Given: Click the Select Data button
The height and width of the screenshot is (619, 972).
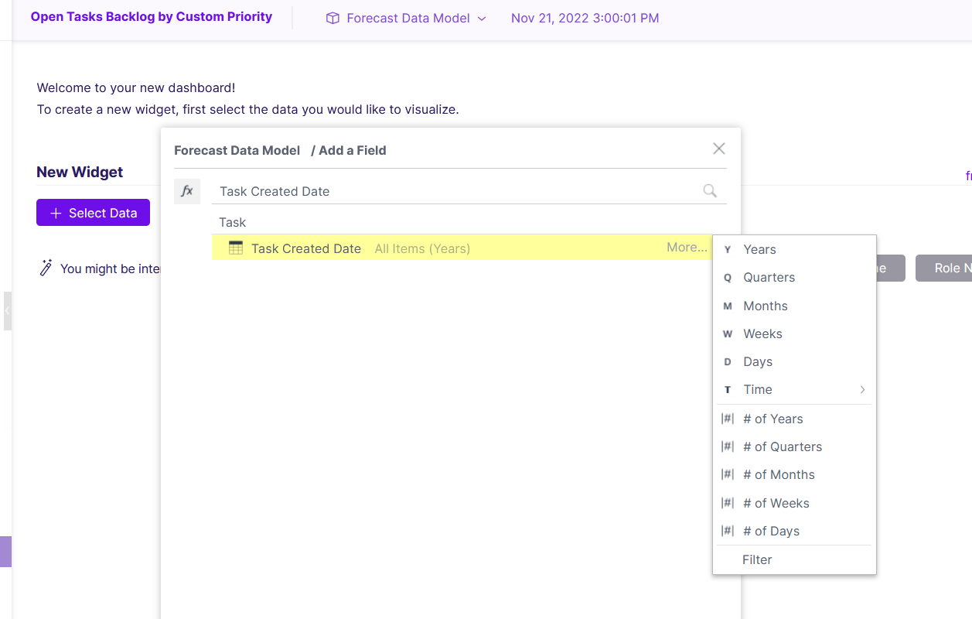Looking at the screenshot, I should coord(93,213).
